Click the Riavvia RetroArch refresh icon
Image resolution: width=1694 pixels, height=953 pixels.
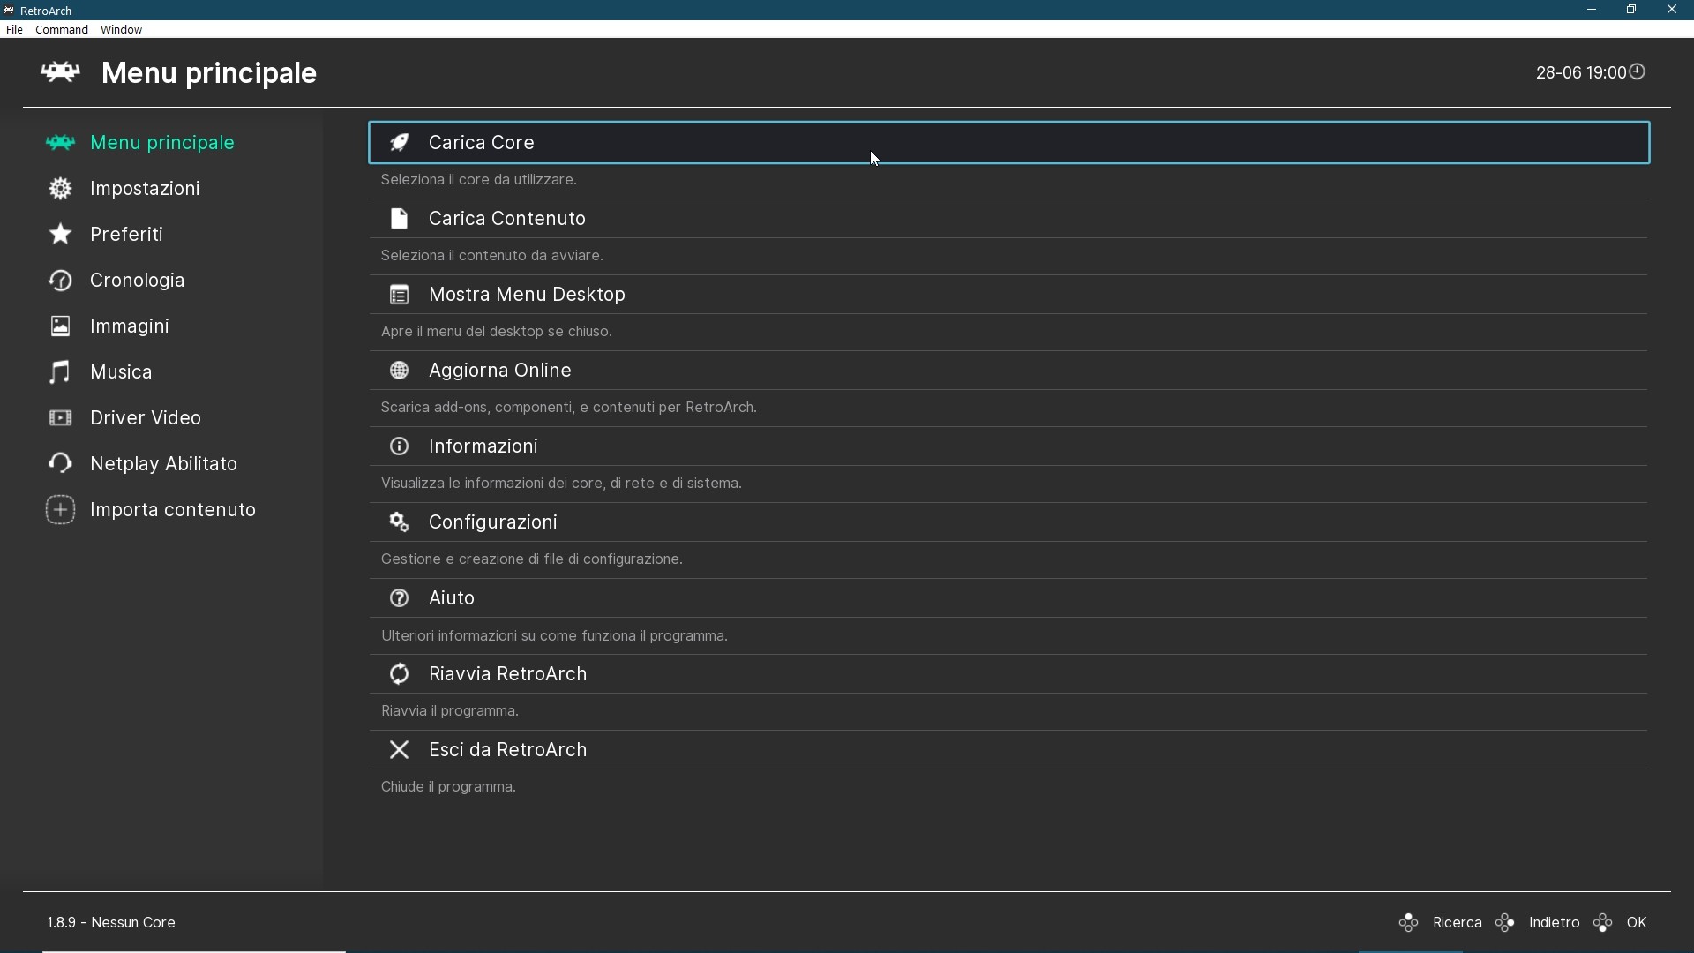(x=400, y=674)
